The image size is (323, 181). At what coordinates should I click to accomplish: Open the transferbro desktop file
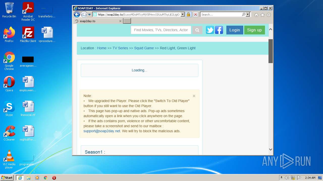tap(47, 12)
